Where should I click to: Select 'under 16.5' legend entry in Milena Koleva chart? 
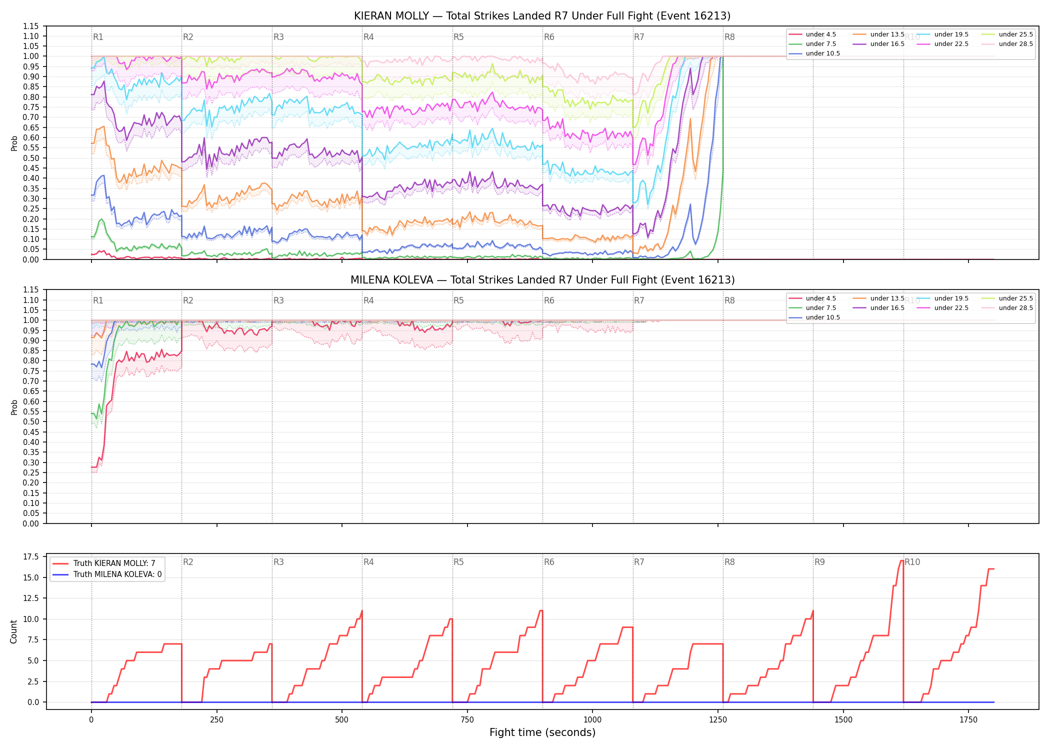coord(878,308)
